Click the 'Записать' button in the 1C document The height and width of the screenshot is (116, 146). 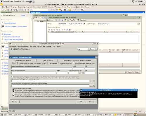tap(131, 72)
